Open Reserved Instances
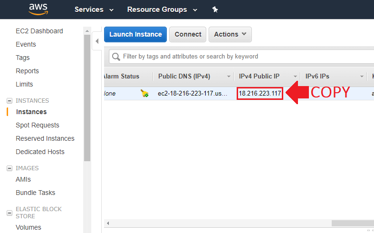This screenshot has height=233, width=374. pyautogui.click(x=45, y=138)
